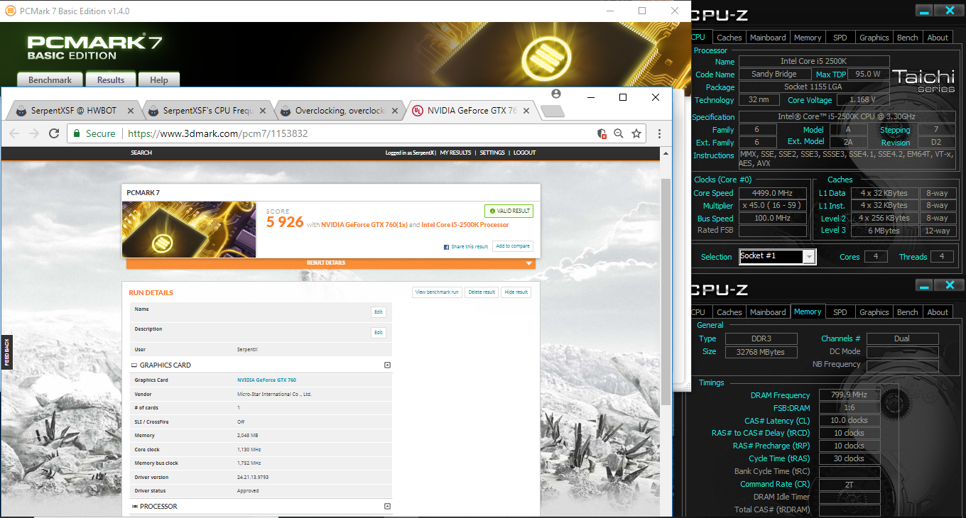Click NVIDIA GeForce GTX 760(1x) score link
This screenshot has height=518, width=966.
tap(364, 224)
